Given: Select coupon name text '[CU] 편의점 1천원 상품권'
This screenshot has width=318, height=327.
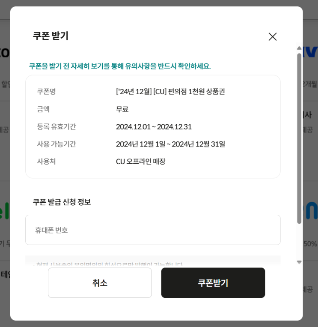Looking at the screenshot, I should click(189, 91).
